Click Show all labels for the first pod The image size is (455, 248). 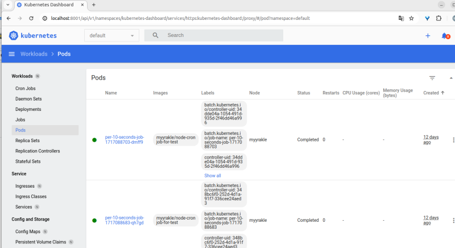point(213,176)
